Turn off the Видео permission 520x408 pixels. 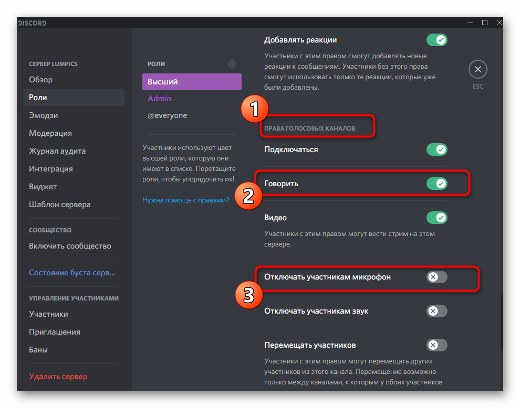point(437,218)
